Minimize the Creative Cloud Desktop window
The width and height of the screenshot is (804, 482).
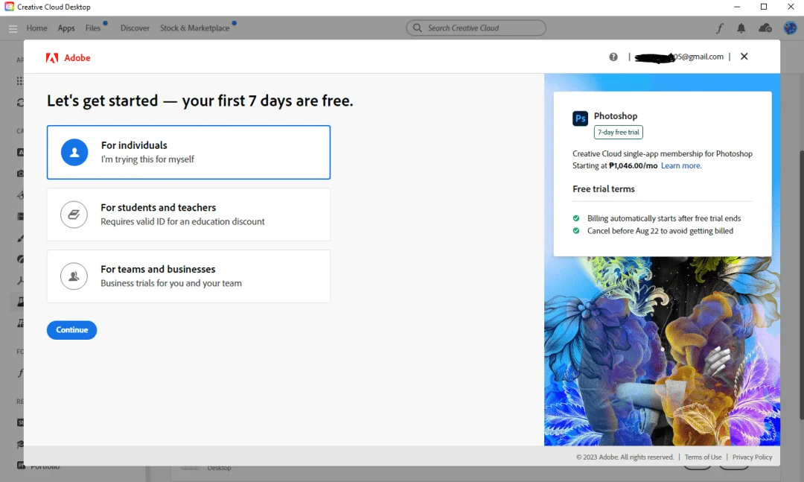(737, 7)
